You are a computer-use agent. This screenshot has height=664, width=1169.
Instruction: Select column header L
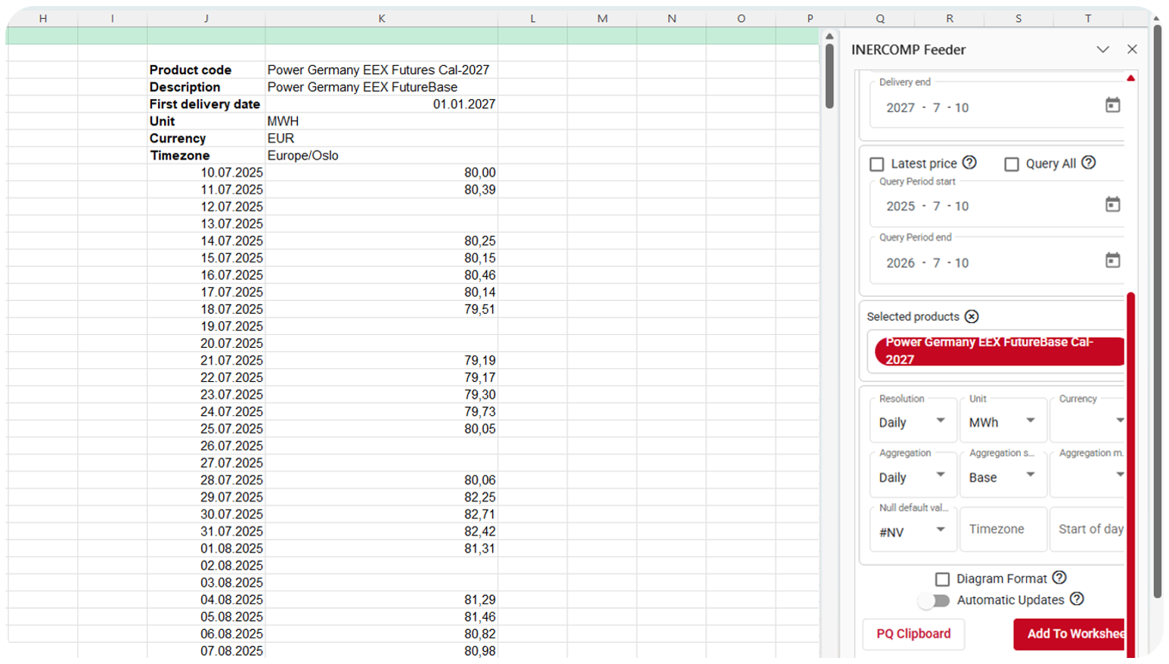point(532,18)
